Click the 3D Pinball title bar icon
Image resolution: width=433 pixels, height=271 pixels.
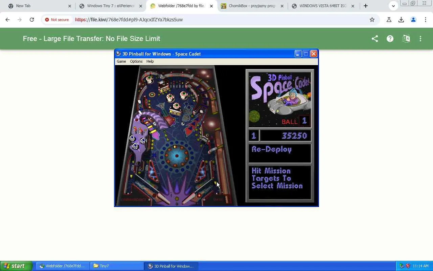[x=118, y=54]
